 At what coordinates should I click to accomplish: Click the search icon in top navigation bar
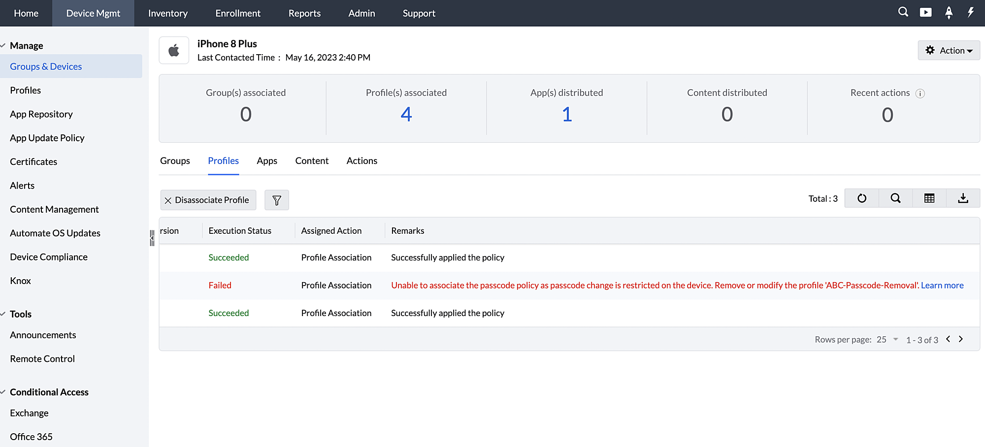pyautogui.click(x=903, y=12)
